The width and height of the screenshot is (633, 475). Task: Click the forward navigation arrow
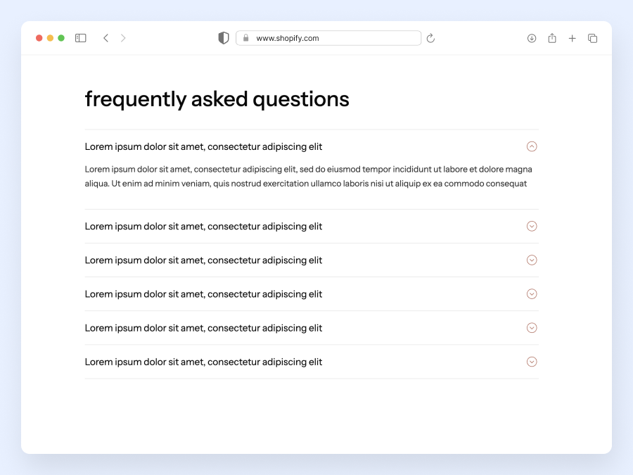click(x=123, y=38)
